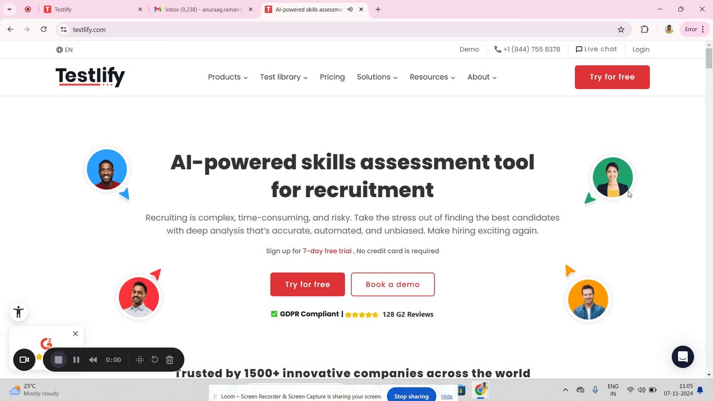Expand the Products menu

[228, 77]
